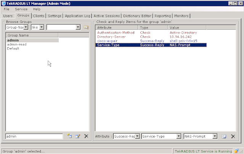Screen dimensions: 244x154
Task: Switch to the Active Sessions tab
Action: (x=107, y=16)
